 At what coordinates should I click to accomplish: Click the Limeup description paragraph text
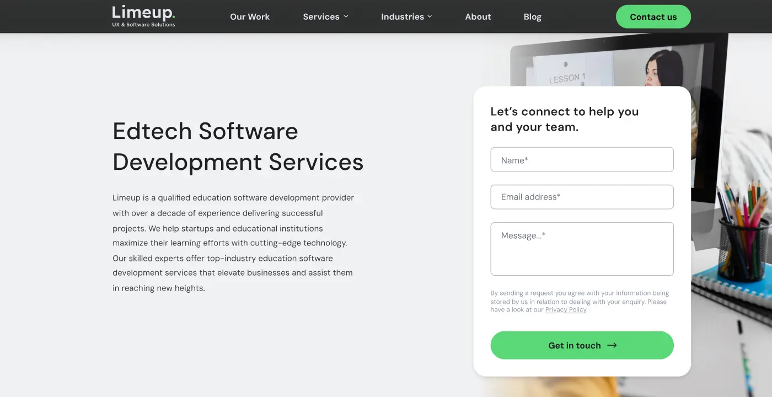coord(233,243)
